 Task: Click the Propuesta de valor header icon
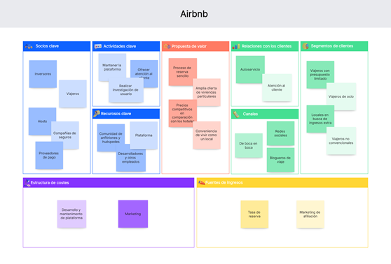(x=167, y=46)
